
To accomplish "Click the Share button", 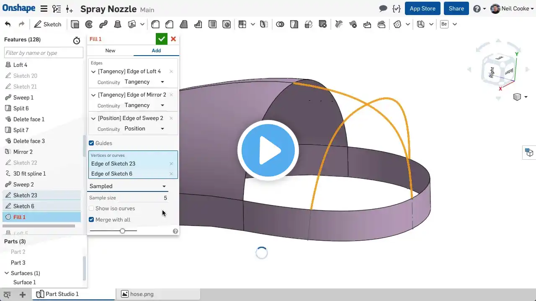I will click(456, 8).
